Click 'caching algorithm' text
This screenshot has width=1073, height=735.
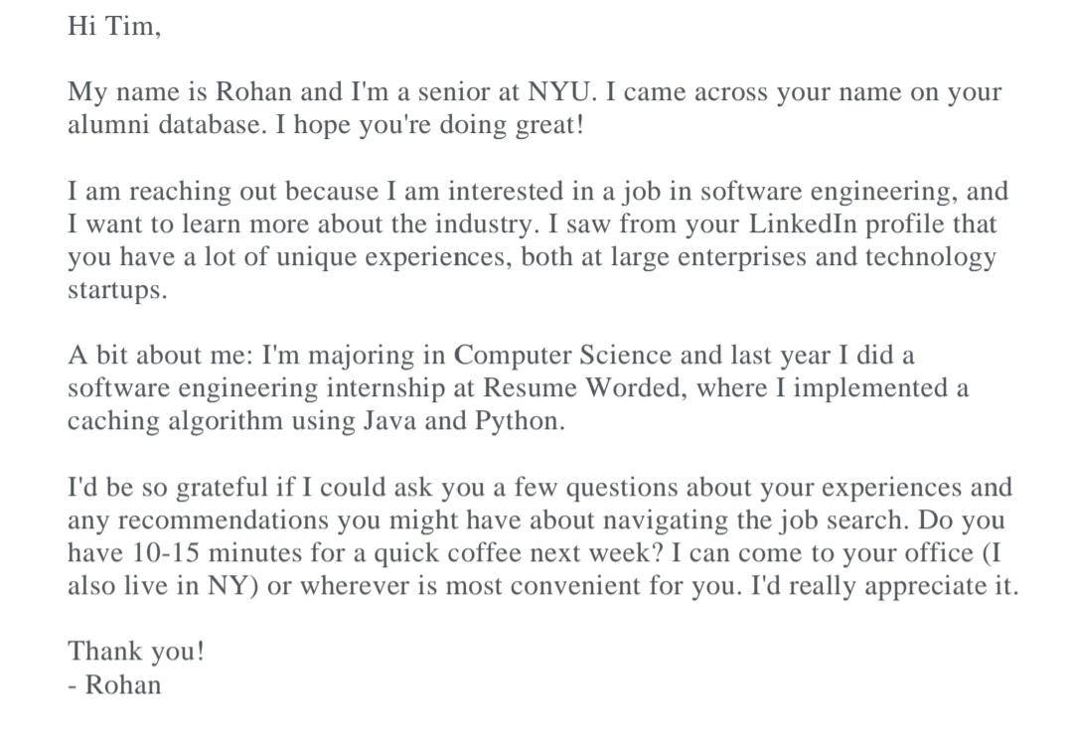175,421
